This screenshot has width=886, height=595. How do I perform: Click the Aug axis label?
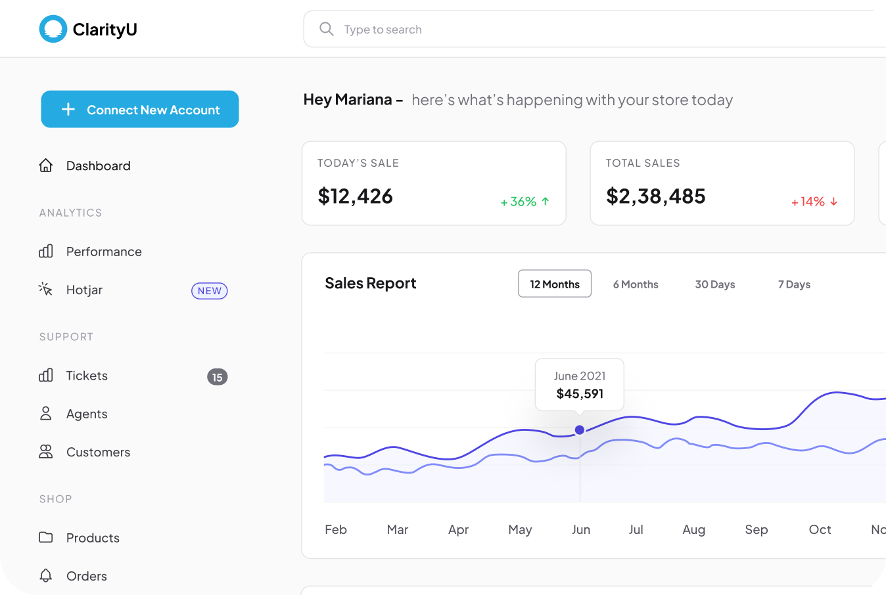coord(694,529)
